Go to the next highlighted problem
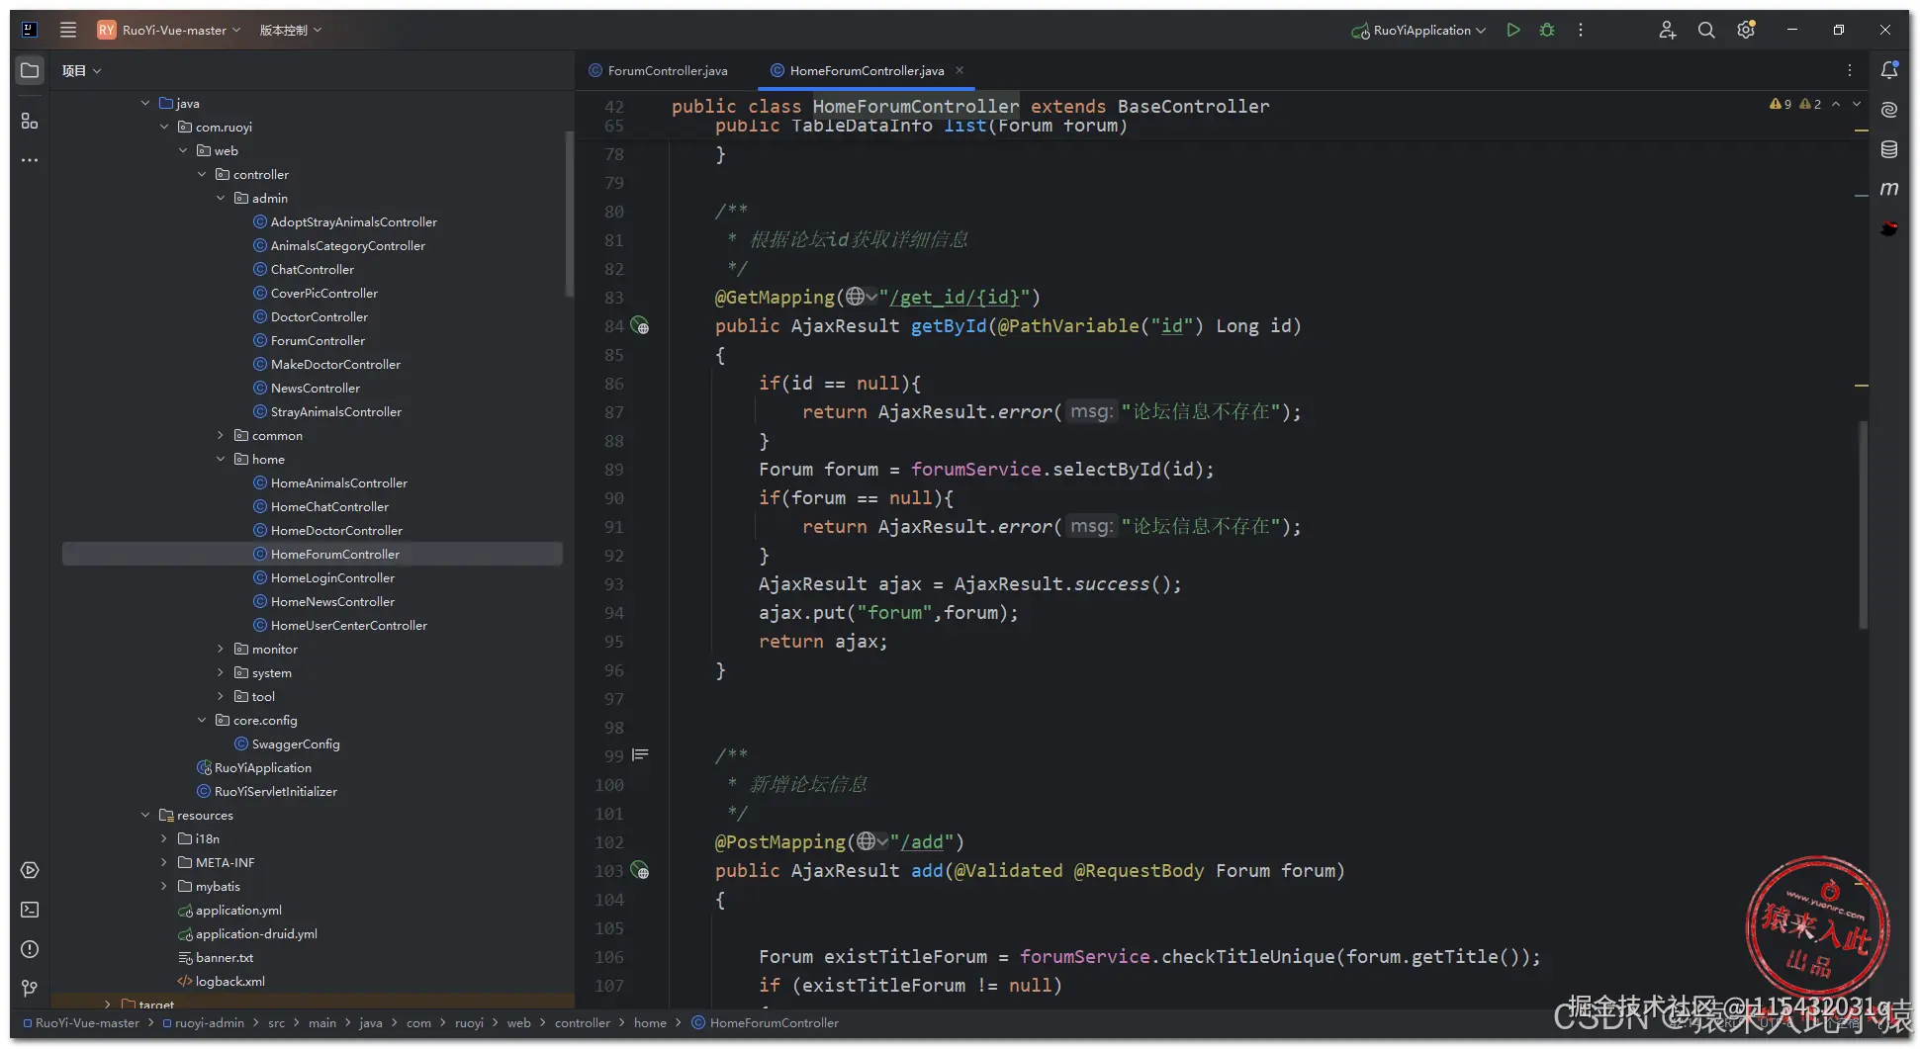Screen dimensions: 1920x1049 click(1857, 104)
